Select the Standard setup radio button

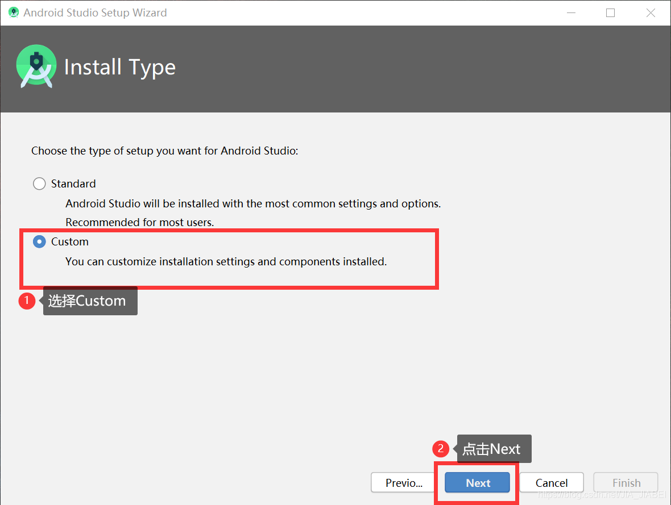pos(39,184)
